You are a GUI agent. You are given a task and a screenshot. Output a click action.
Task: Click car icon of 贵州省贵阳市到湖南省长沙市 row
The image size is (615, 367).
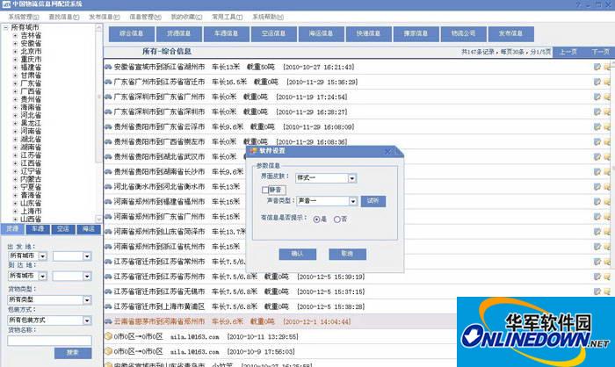click(x=108, y=172)
